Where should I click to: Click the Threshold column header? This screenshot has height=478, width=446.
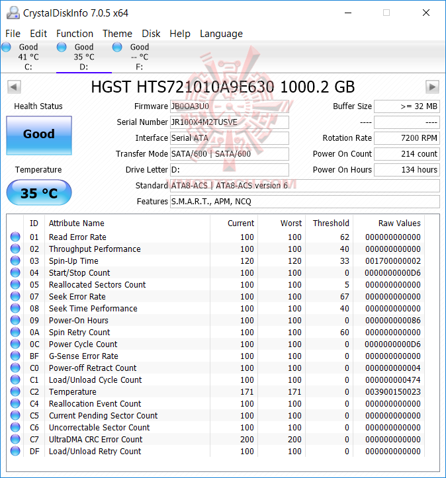click(331, 223)
